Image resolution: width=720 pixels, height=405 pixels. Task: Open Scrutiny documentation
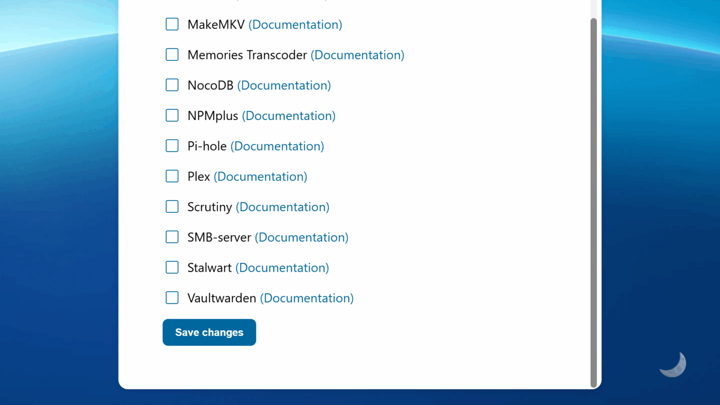pyautogui.click(x=282, y=207)
